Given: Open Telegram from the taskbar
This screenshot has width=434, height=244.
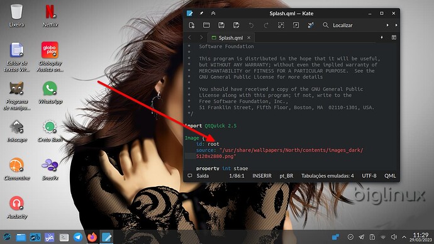Looking at the screenshot, I should pyautogui.click(x=78, y=237).
